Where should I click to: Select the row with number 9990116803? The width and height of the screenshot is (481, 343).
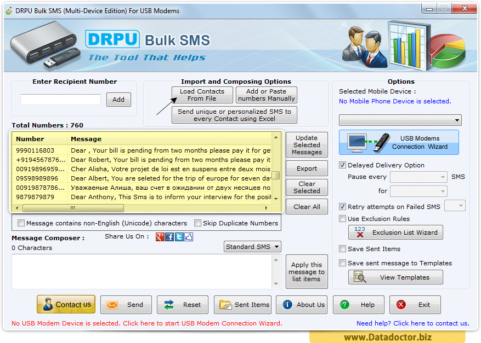point(142,150)
